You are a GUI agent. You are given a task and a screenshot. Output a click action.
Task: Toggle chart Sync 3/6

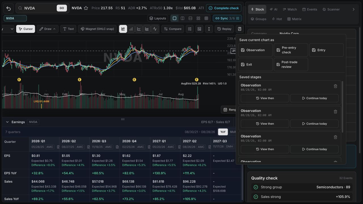pos(227,18)
